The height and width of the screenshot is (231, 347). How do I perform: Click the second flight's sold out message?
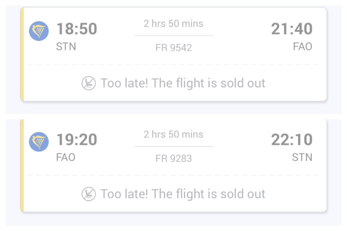[183, 194]
